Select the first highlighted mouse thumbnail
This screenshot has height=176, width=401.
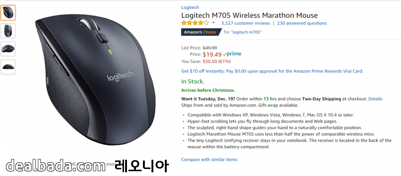tap(8, 13)
